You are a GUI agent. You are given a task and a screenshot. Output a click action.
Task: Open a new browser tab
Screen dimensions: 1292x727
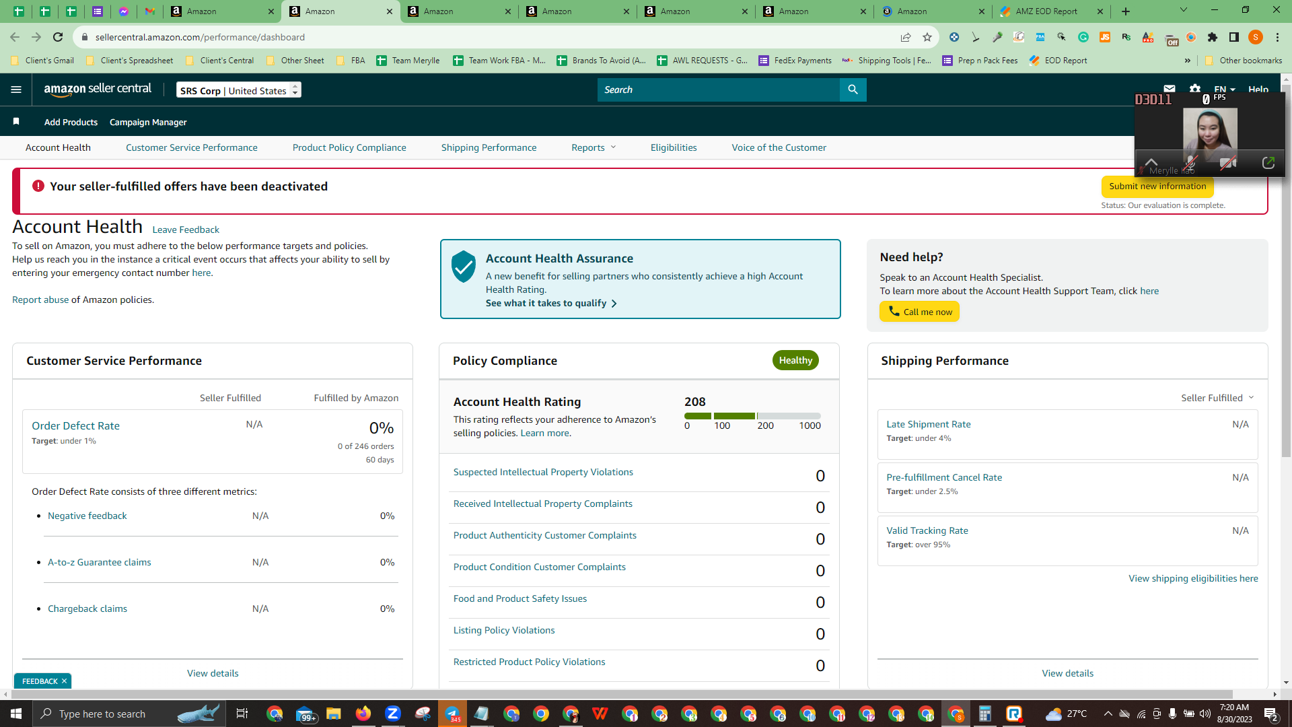point(1126,11)
